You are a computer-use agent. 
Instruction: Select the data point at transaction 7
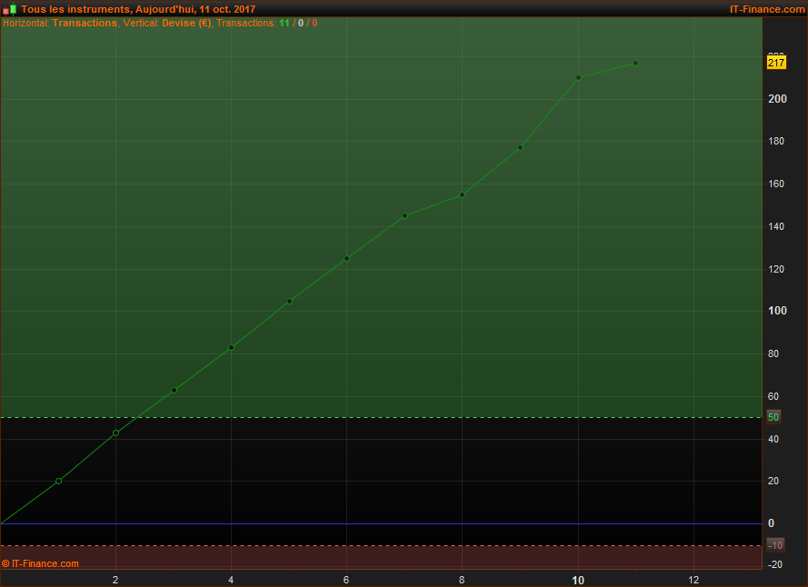[x=404, y=215]
